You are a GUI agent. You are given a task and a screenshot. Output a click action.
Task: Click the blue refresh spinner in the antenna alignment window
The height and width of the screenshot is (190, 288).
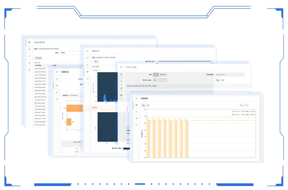pos(148,106)
